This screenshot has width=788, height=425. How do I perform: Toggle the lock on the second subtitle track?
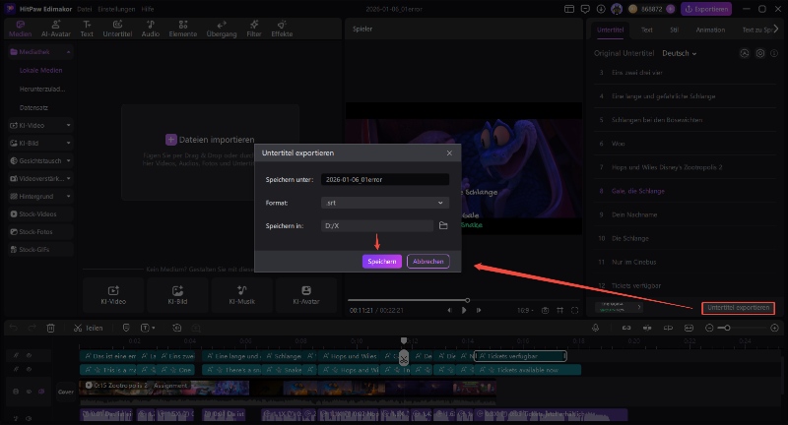15,370
